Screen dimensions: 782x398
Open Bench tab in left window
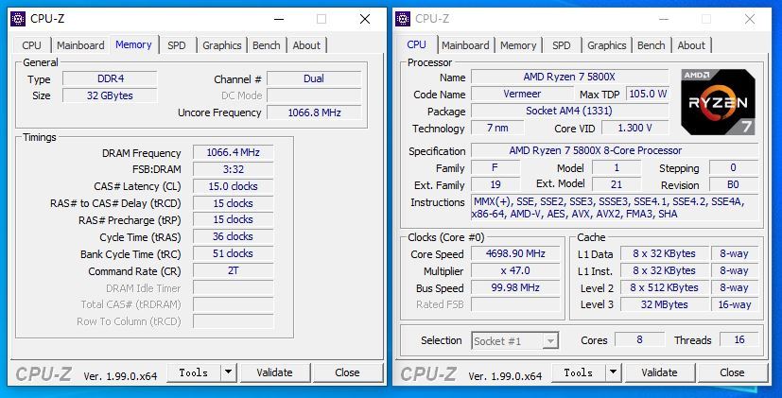(x=267, y=45)
